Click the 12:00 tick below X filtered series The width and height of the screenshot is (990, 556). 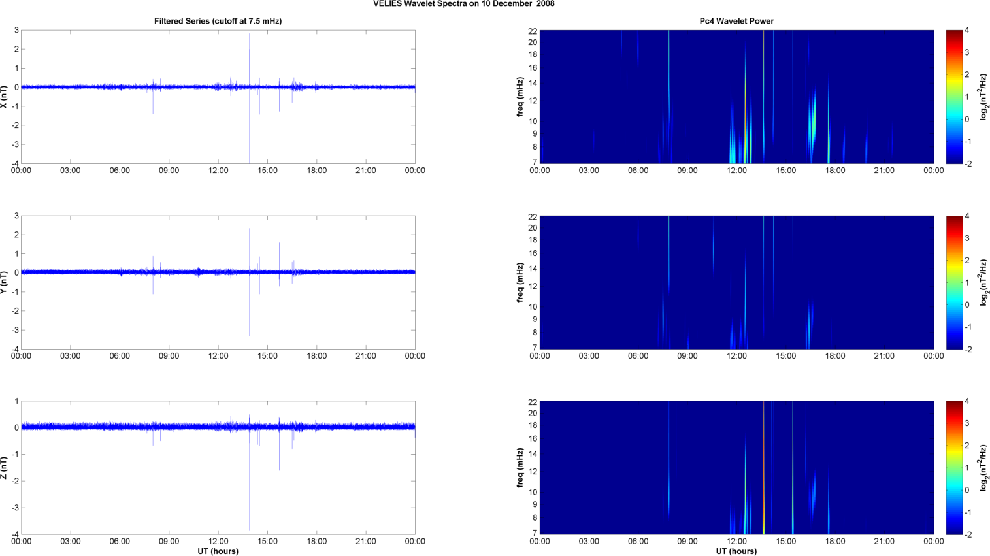218,171
